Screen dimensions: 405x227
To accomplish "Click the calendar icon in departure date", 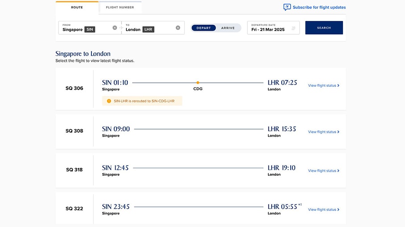I will click(x=293, y=28).
